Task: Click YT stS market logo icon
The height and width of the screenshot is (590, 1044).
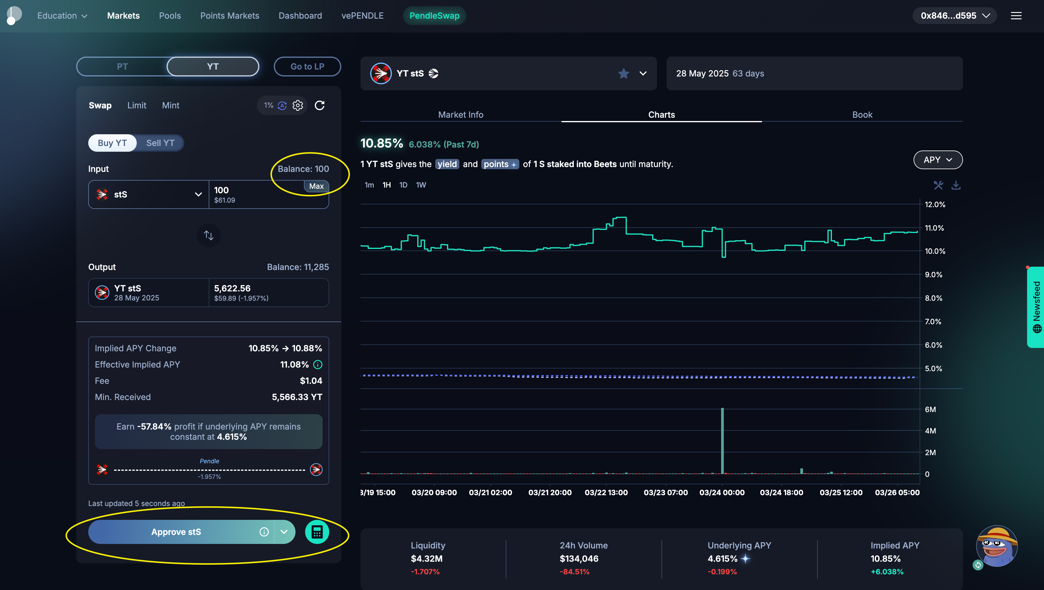Action: [381, 73]
